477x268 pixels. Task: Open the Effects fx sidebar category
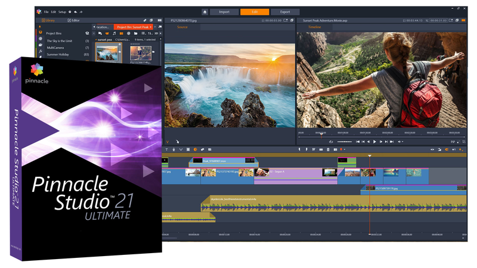tap(41, 51)
